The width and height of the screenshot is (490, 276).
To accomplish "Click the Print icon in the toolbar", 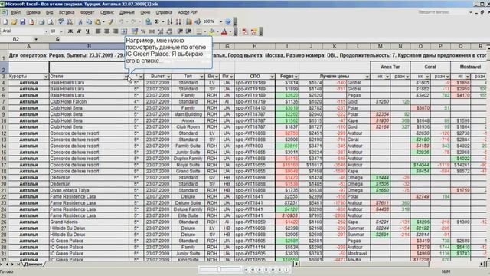I will click(x=41, y=21).
